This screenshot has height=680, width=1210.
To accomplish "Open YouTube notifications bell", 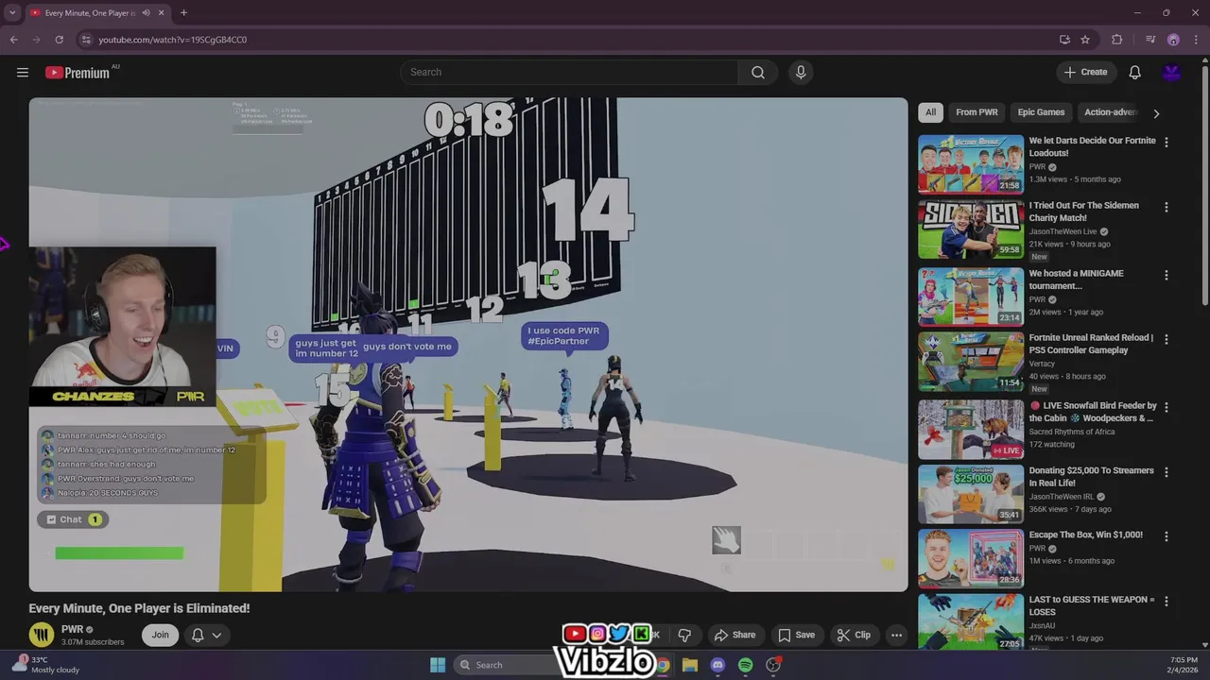I will [1135, 73].
